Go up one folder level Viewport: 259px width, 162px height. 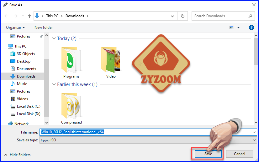click(x=29, y=16)
